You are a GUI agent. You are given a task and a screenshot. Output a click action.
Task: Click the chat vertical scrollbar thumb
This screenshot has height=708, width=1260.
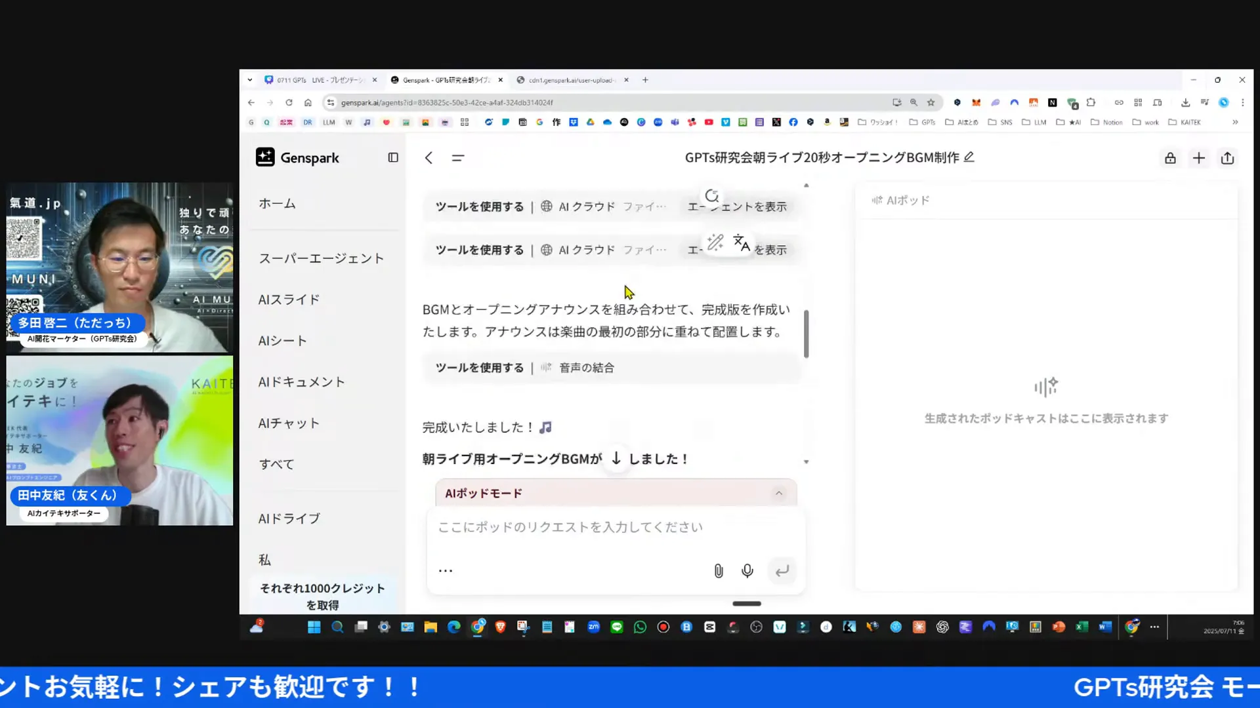pyautogui.click(x=807, y=334)
